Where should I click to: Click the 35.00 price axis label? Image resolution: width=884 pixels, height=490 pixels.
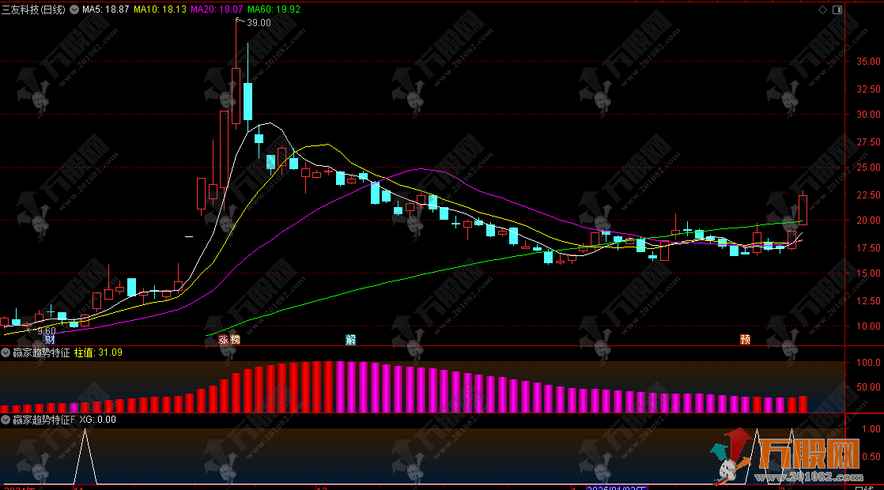pyautogui.click(x=868, y=61)
